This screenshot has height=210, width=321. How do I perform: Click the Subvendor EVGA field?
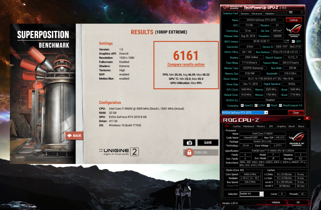coord(250,47)
